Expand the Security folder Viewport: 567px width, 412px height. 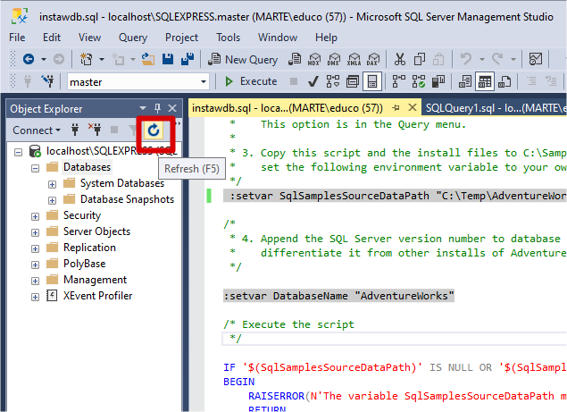(35, 216)
